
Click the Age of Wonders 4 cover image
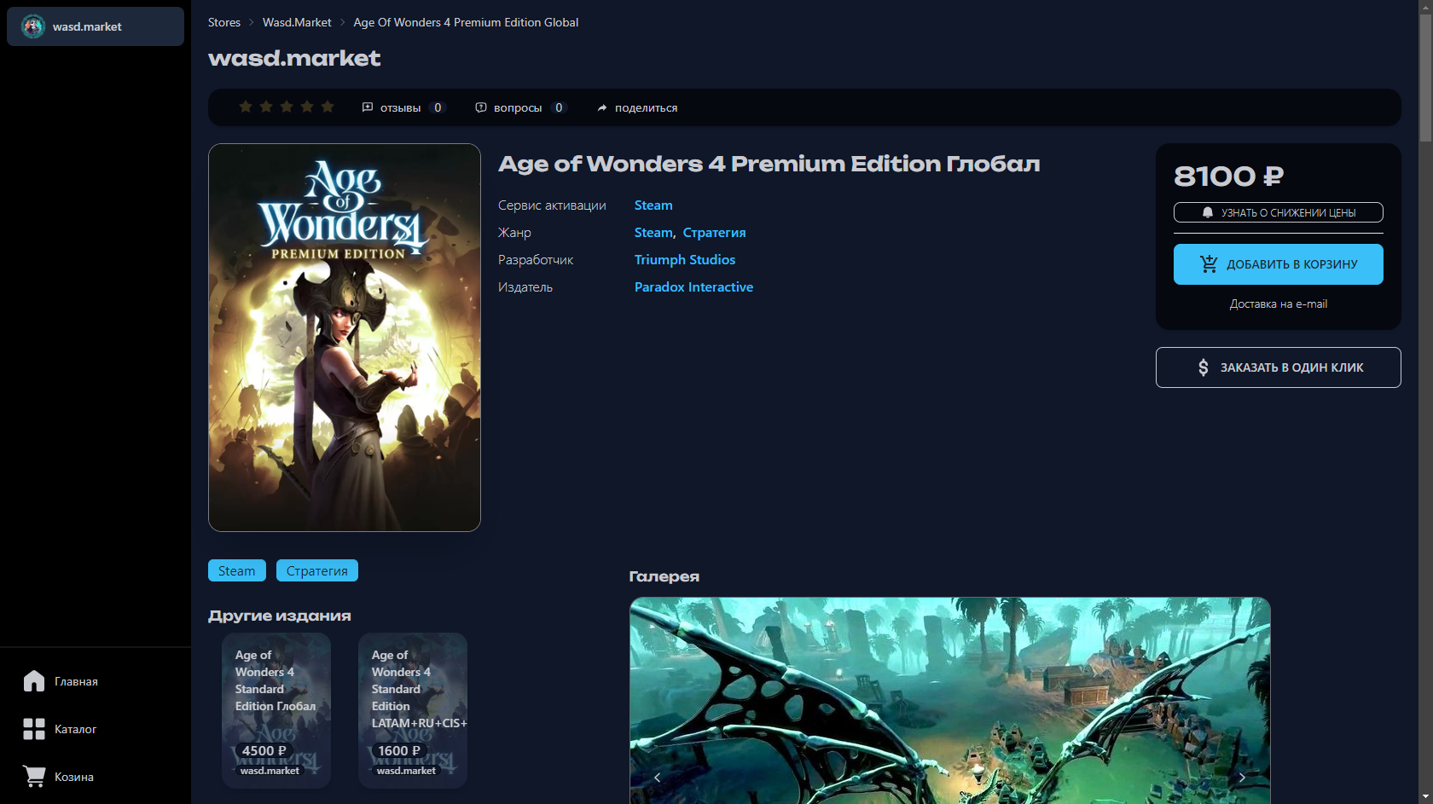345,338
